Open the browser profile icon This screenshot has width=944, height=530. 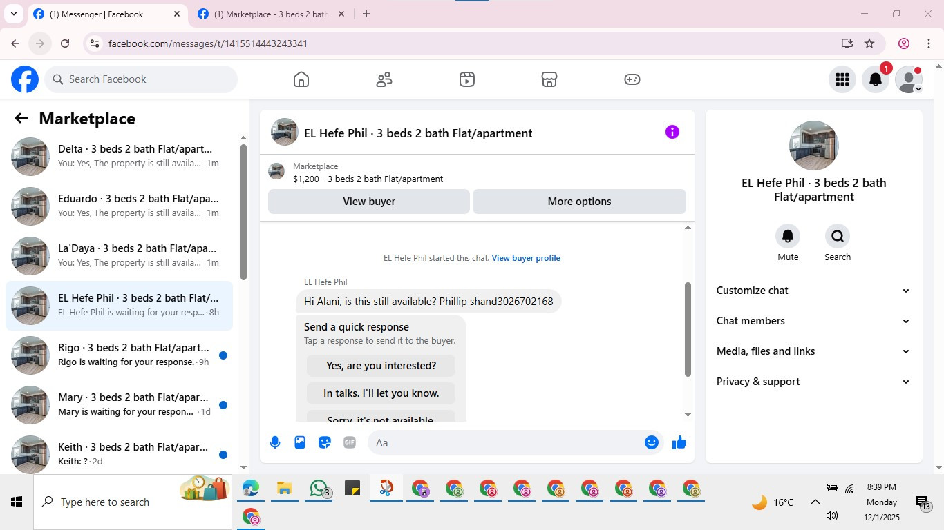click(904, 43)
